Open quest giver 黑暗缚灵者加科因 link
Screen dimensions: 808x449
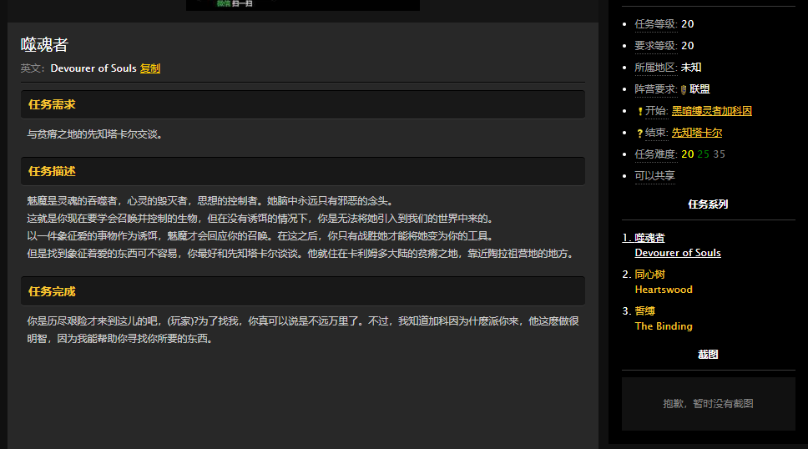712,111
